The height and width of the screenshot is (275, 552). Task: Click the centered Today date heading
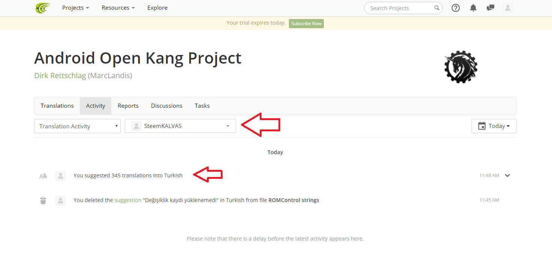[275, 152]
